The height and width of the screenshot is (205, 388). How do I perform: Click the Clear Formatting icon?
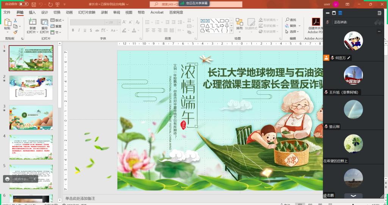[138, 22]
